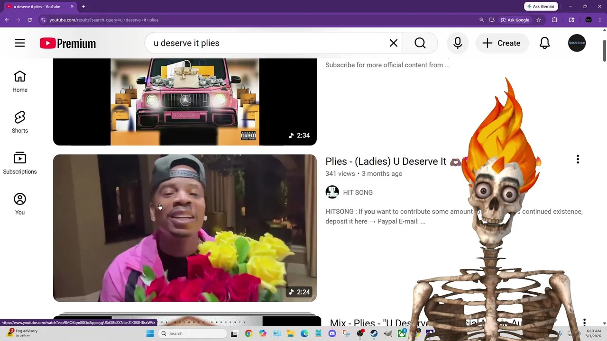Play the video thumbnail with roses
607x341 pixels.
pos(185,228)
